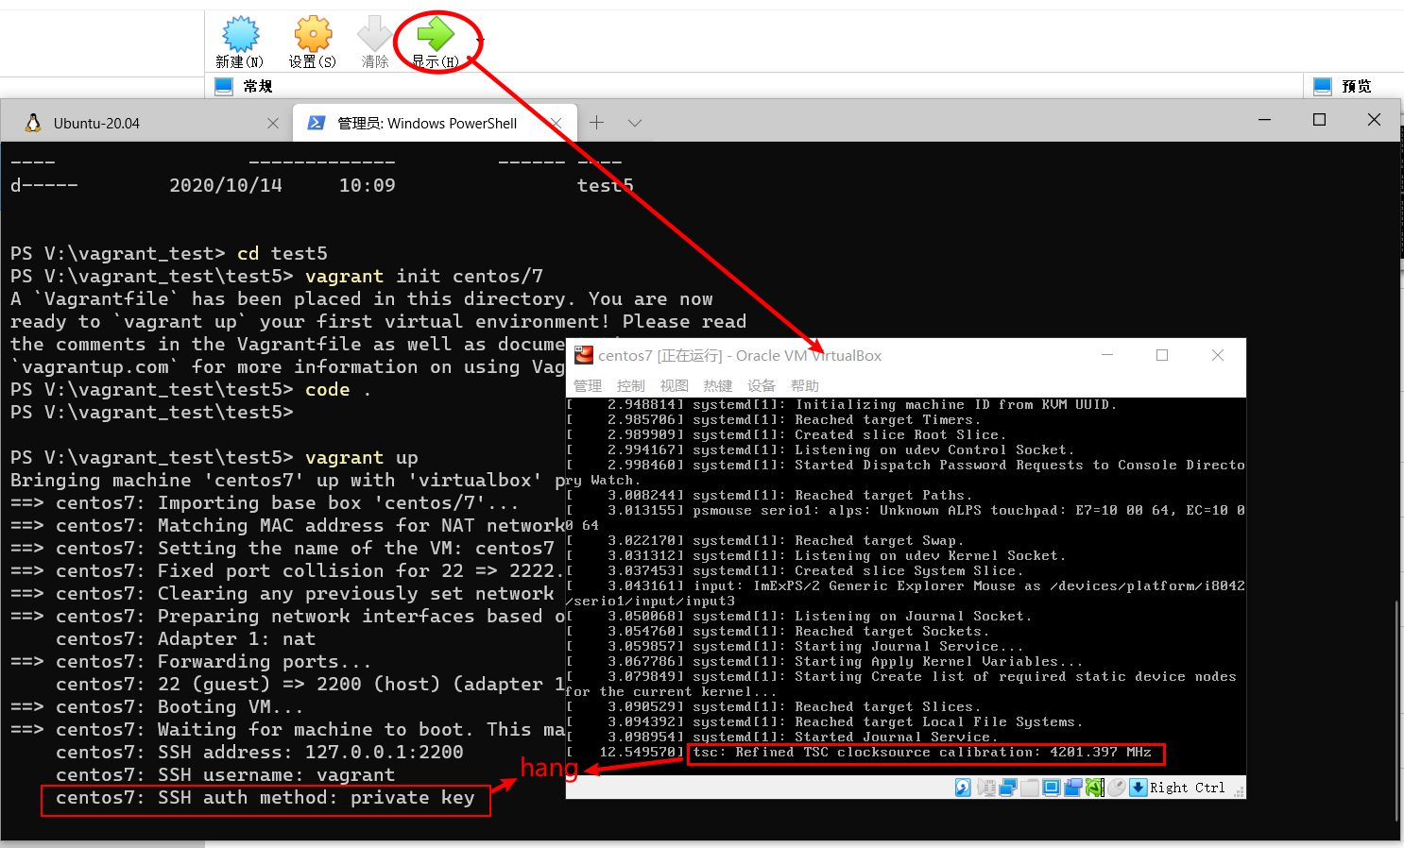Click the network adapters icon in the VM status bar
The image size is (1404, 848).
click(x=1008, y=788)
